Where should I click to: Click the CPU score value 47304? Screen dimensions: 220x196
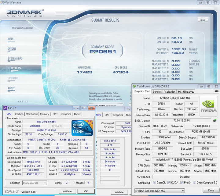120,72
